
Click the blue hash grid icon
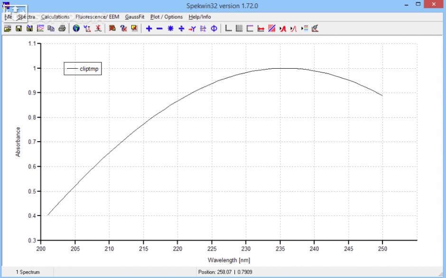[x=203, y=28]
